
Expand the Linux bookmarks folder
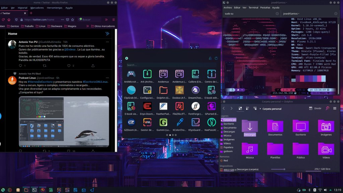[x=40, y=26]
